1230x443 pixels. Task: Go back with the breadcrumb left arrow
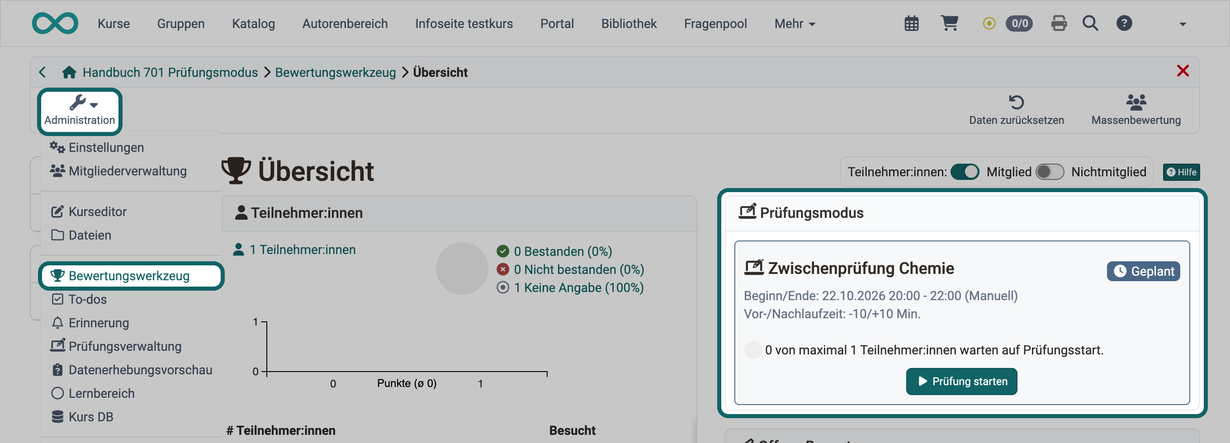[x=43, y=72]
